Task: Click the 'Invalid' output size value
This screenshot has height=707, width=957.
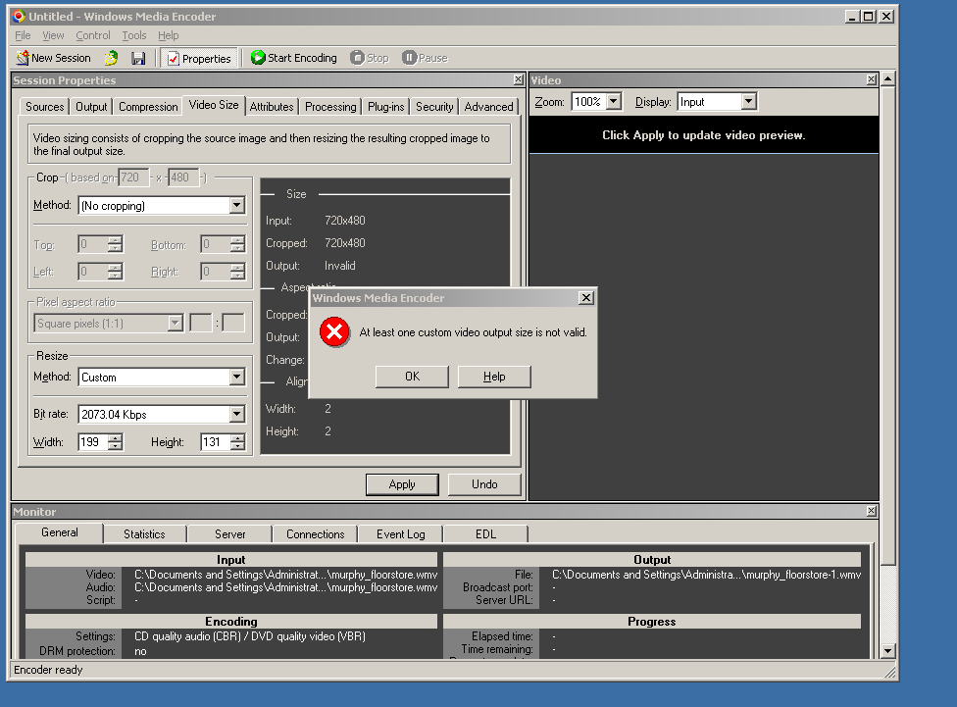Action: 340,266
